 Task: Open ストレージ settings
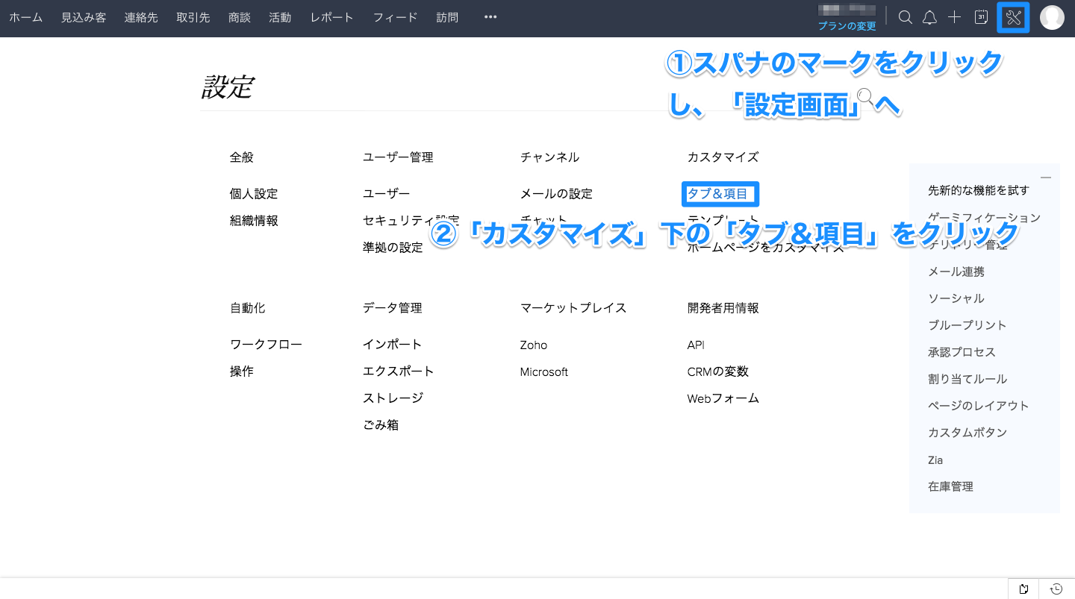pyautogui.click(x=393, y=398)
